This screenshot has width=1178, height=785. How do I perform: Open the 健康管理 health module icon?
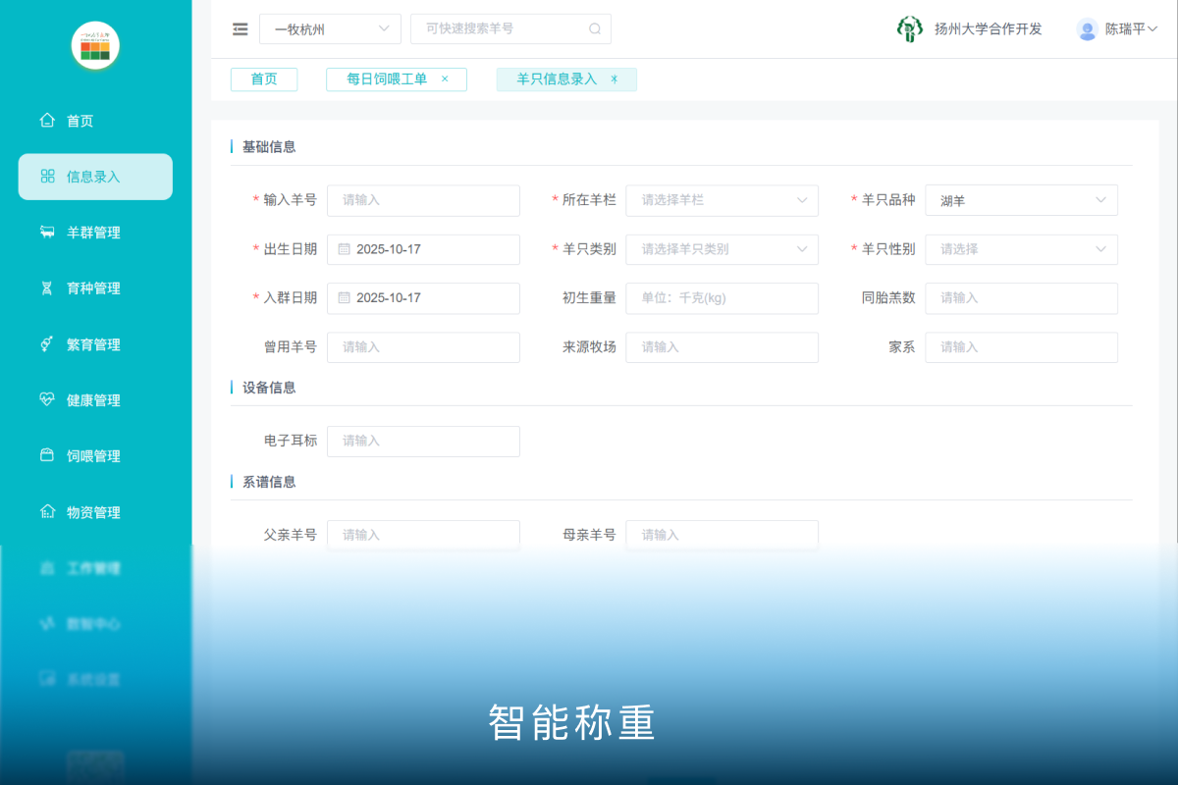coord(46,399)
